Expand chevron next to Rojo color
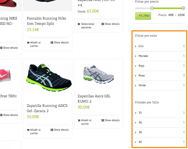Image resolution: width=188 pixels, height=149 pixels. pos(136,66)
